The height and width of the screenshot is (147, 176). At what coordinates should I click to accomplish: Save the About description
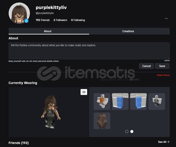coord(162,66)
